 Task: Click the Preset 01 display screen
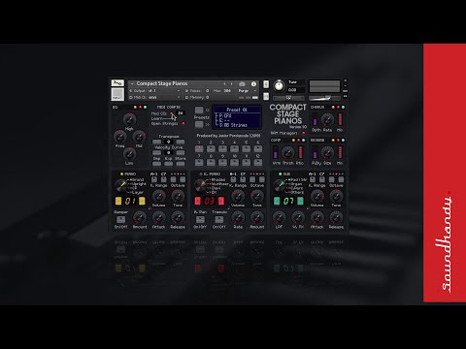coord(237,116)
